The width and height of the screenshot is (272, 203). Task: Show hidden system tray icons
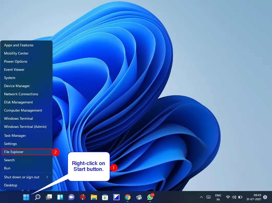[201, 197]
